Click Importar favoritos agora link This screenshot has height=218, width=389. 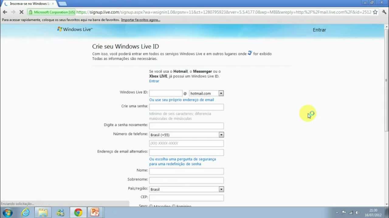pyautogui.click(x=141, y=20)
